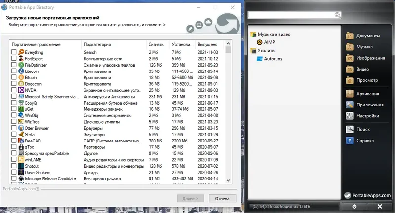Select the Otter Browser checkbox

coord(14,128)
